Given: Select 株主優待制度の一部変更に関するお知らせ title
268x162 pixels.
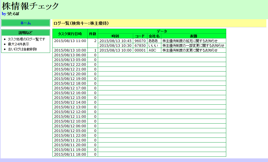Looking at the screenshot, I should 193,45.
